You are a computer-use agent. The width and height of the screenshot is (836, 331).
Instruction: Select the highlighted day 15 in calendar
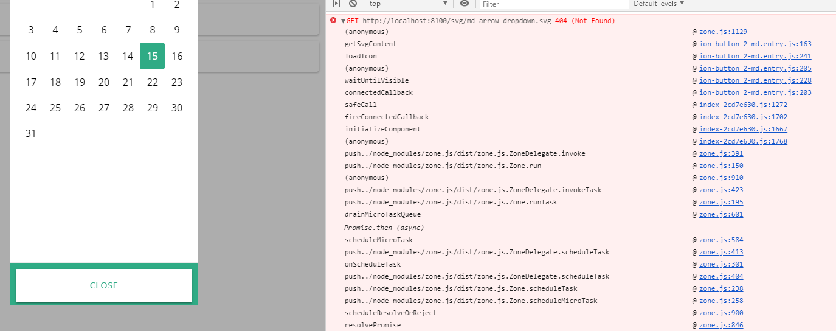point(152,56)
